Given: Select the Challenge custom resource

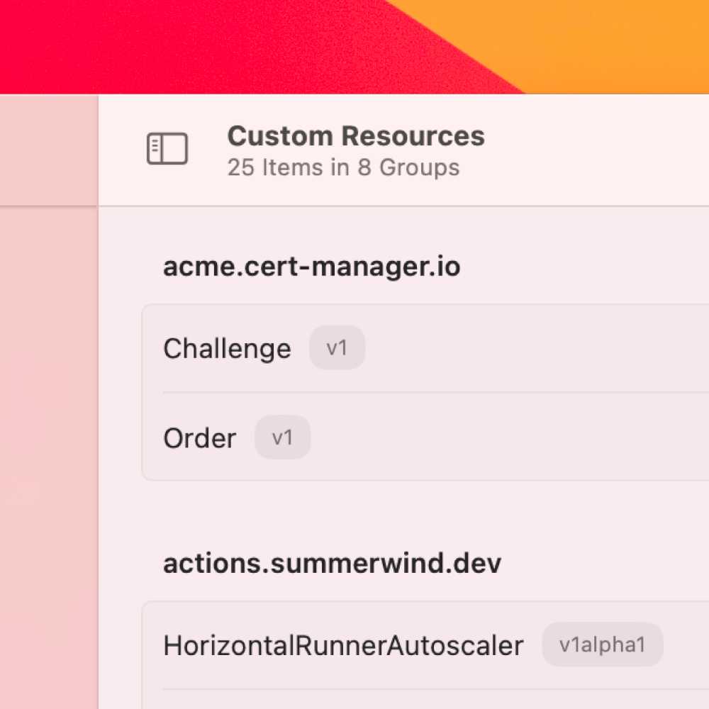Looking at the screenshot, I should click(x=227, y=348).
